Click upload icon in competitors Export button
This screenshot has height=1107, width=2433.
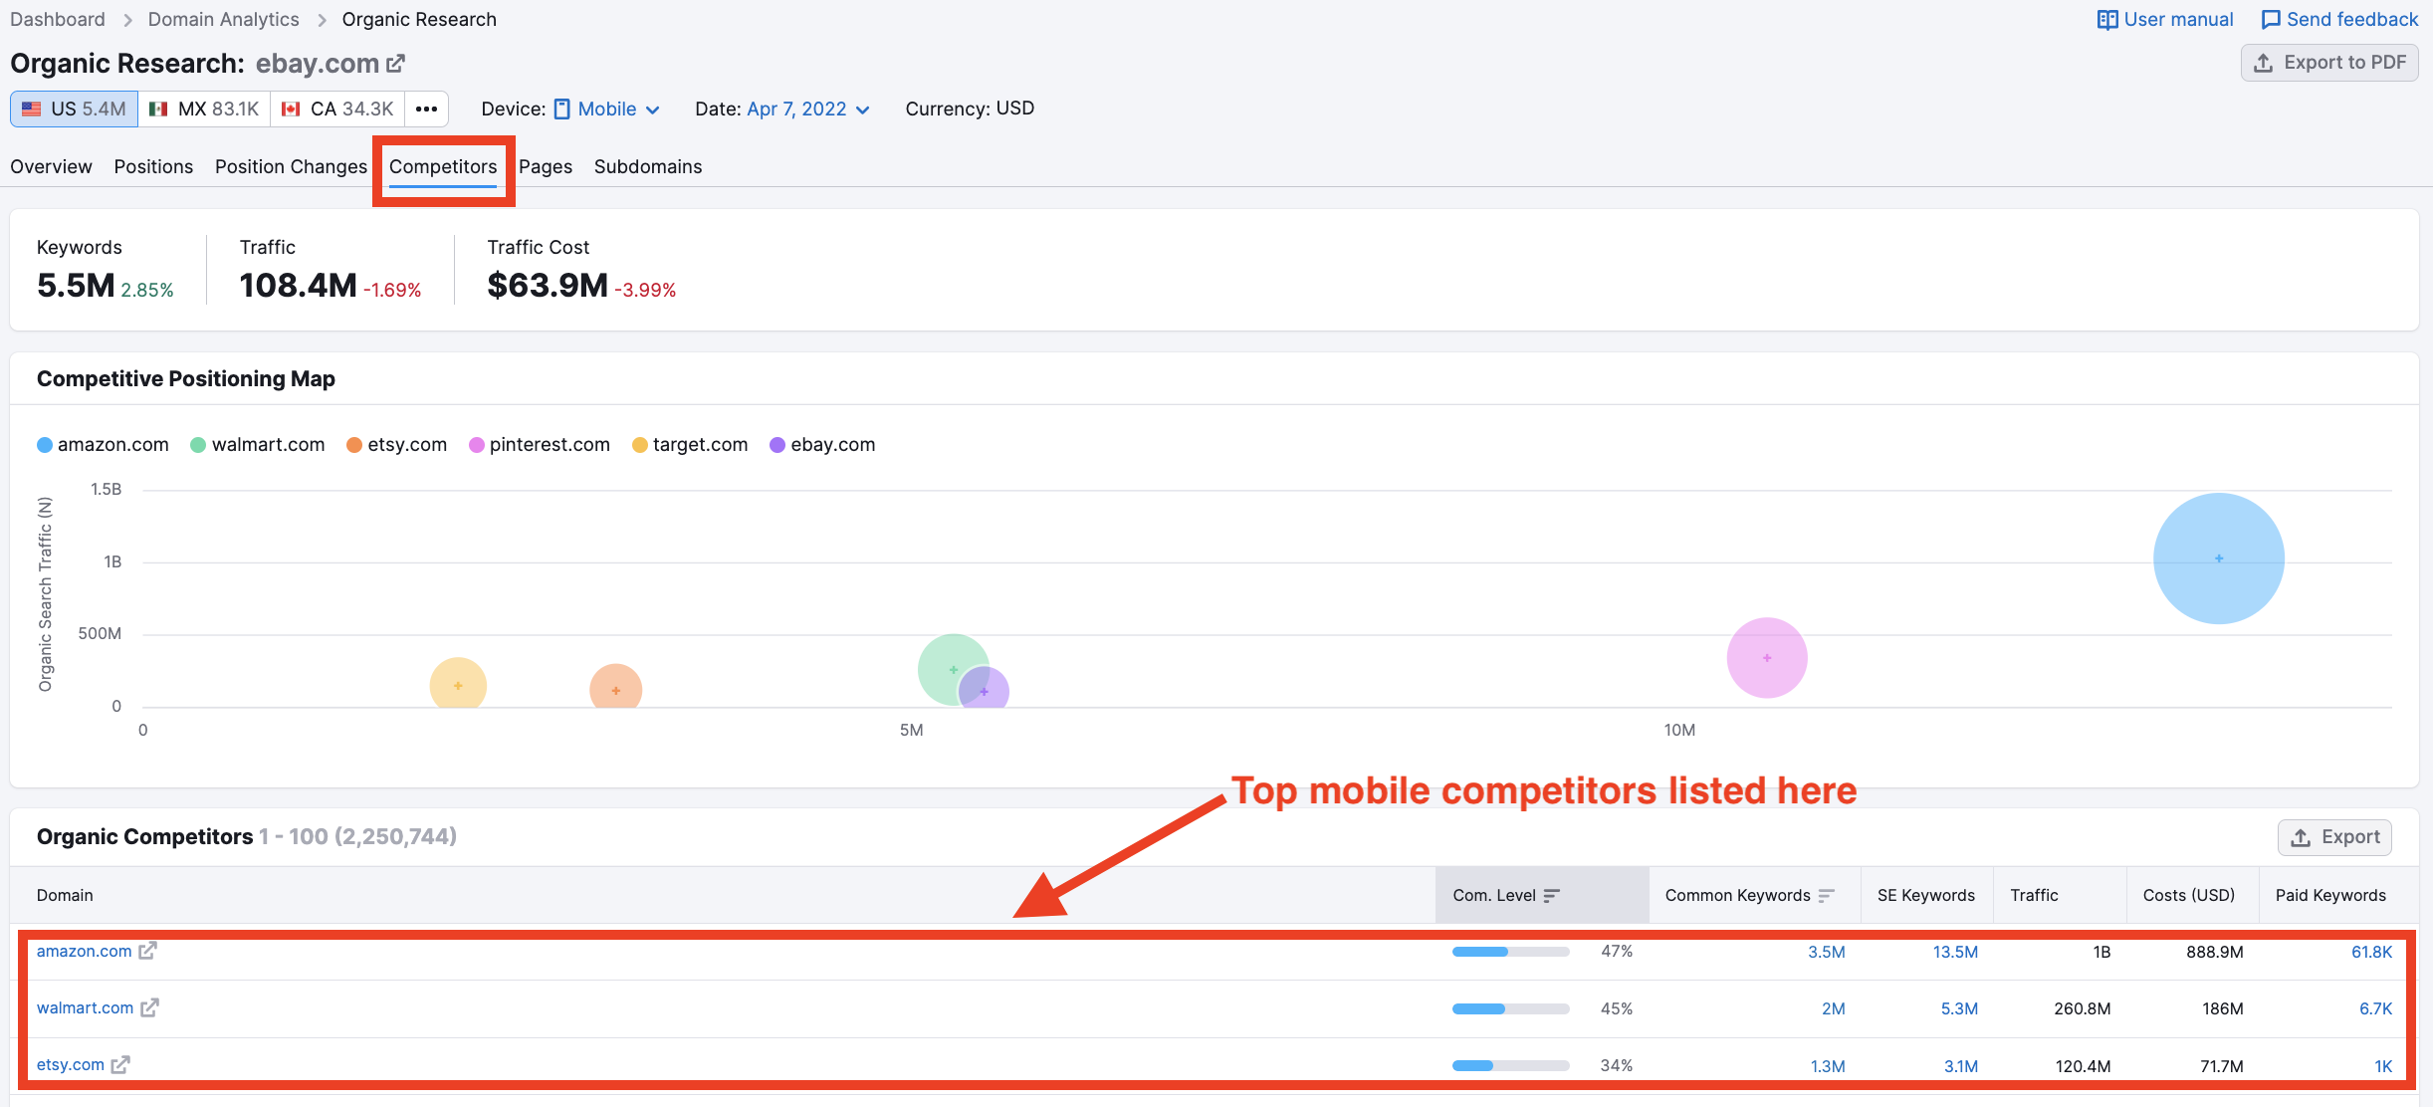pyautogui.click(x=2301, y=837)
